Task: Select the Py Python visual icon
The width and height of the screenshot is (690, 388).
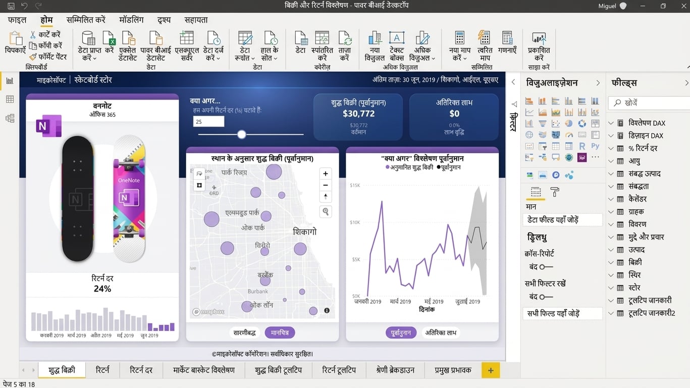Action: pos(595,146)
